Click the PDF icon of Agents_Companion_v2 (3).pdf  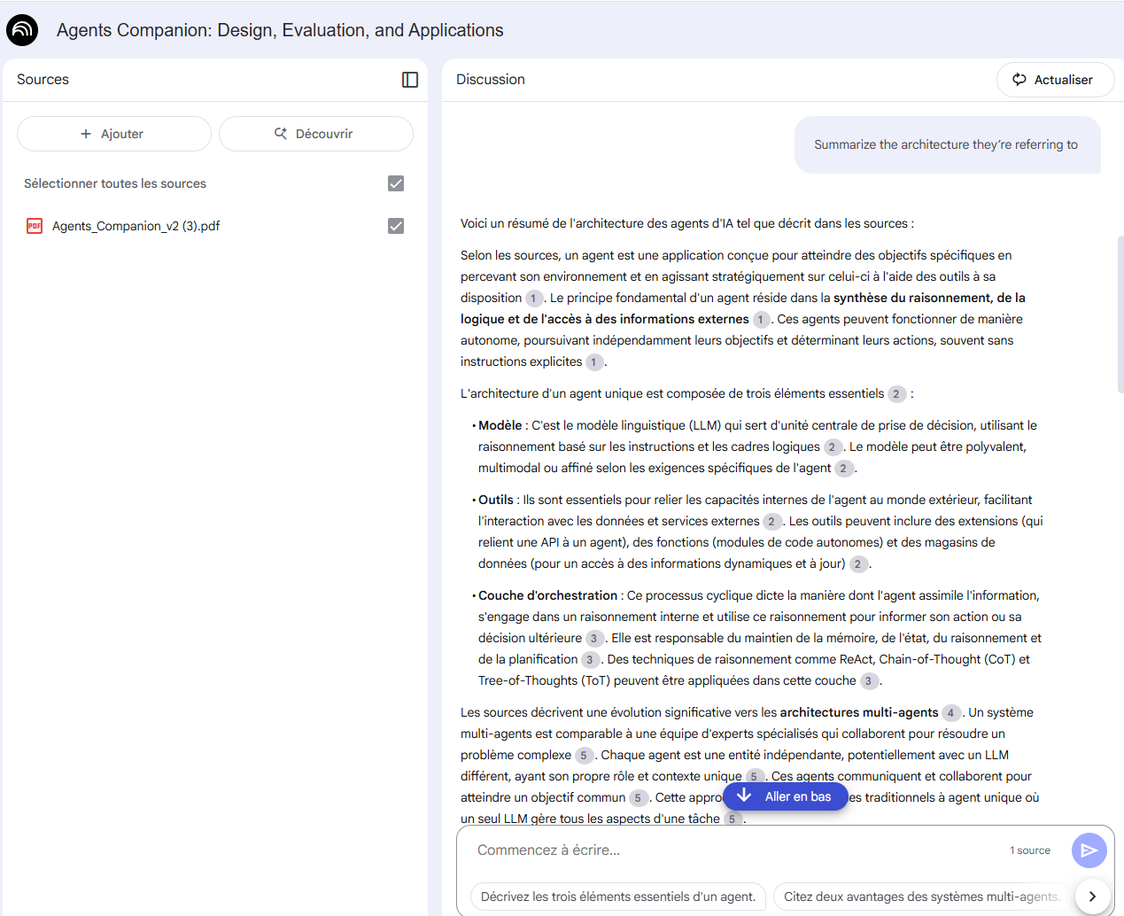click(35, 226)
